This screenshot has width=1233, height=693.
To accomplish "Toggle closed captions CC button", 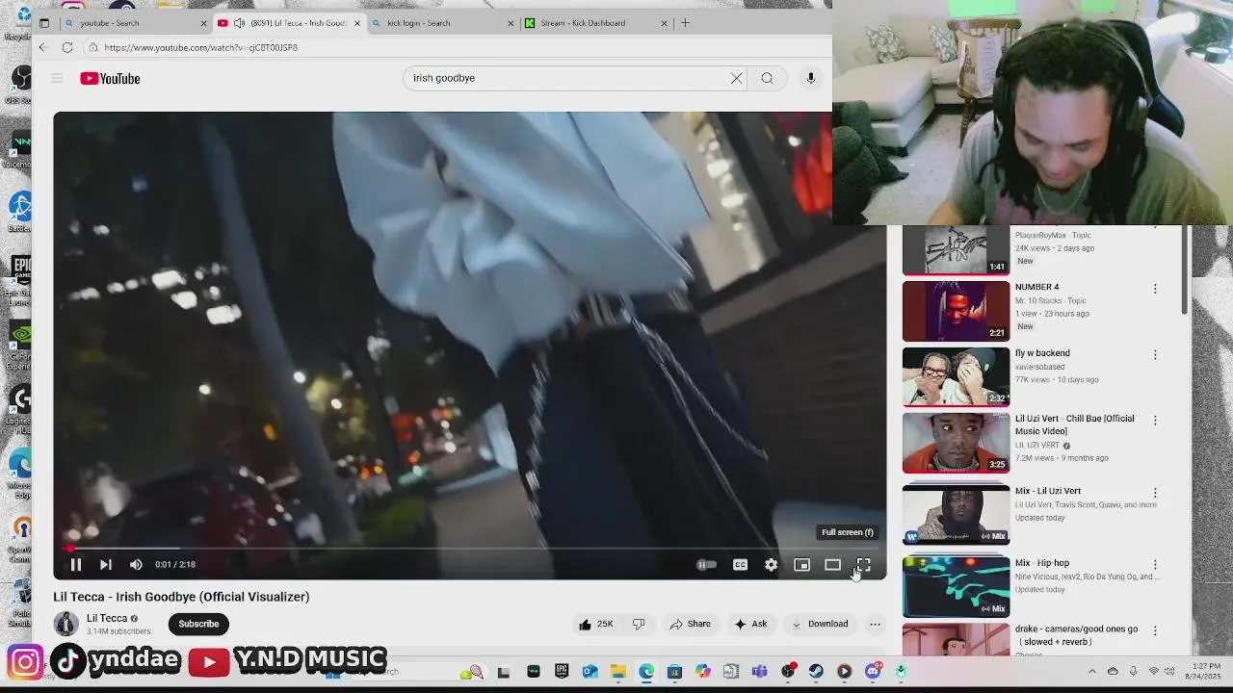I will pos(740,565).
